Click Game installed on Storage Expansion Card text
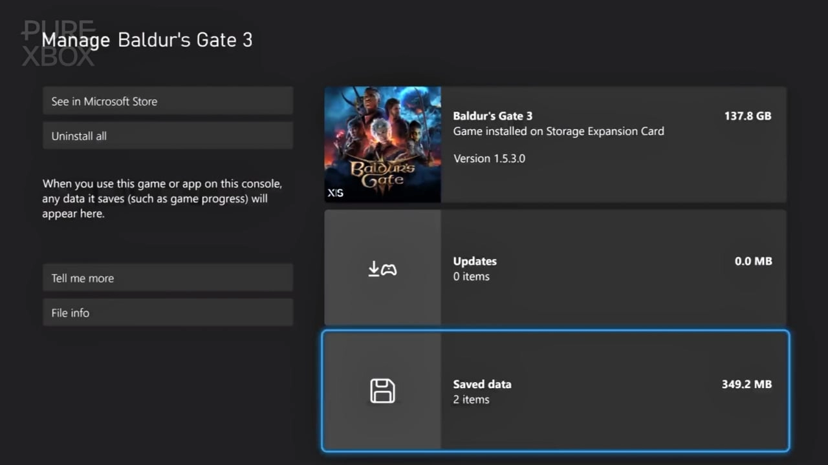The image size is (828, 465). 558,131
